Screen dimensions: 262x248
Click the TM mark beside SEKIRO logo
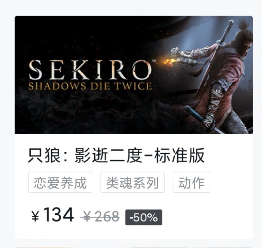tap(154, 61)
